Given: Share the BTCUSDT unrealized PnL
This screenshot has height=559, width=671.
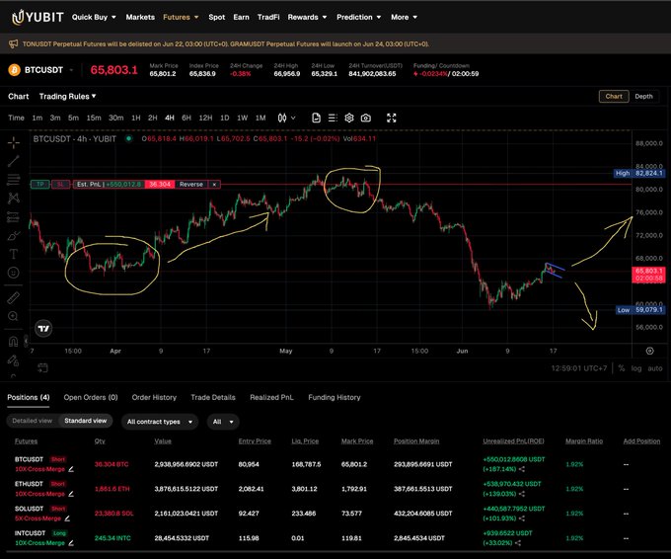Looking at the screenshot, I should point(522,469).
